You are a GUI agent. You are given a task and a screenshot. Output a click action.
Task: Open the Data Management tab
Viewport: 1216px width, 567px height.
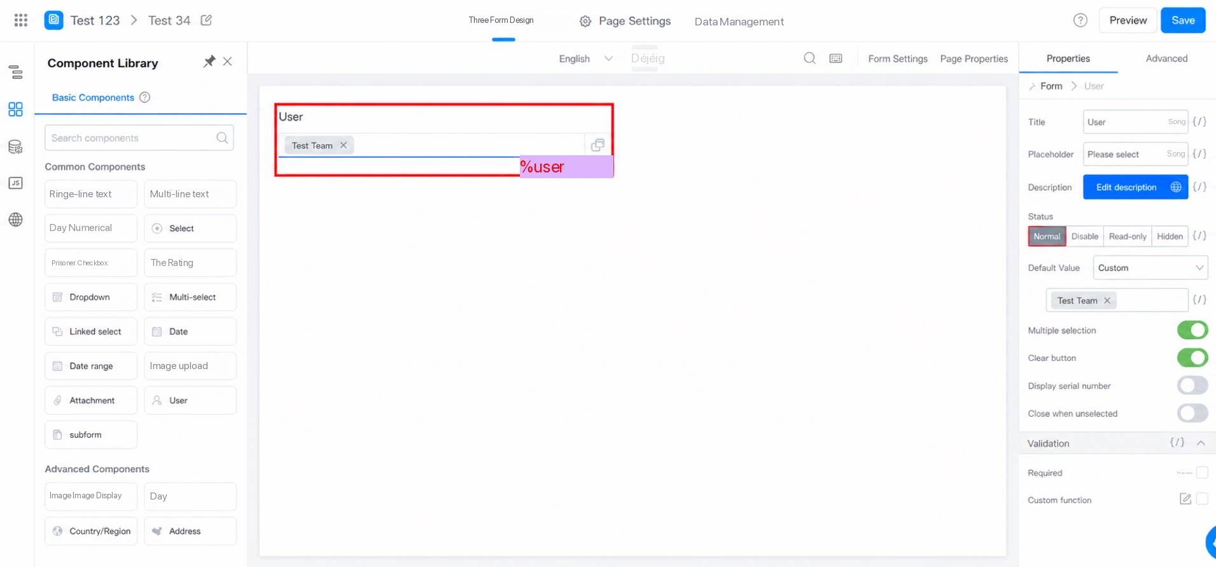pyautogui.click(x=739, y=22)
